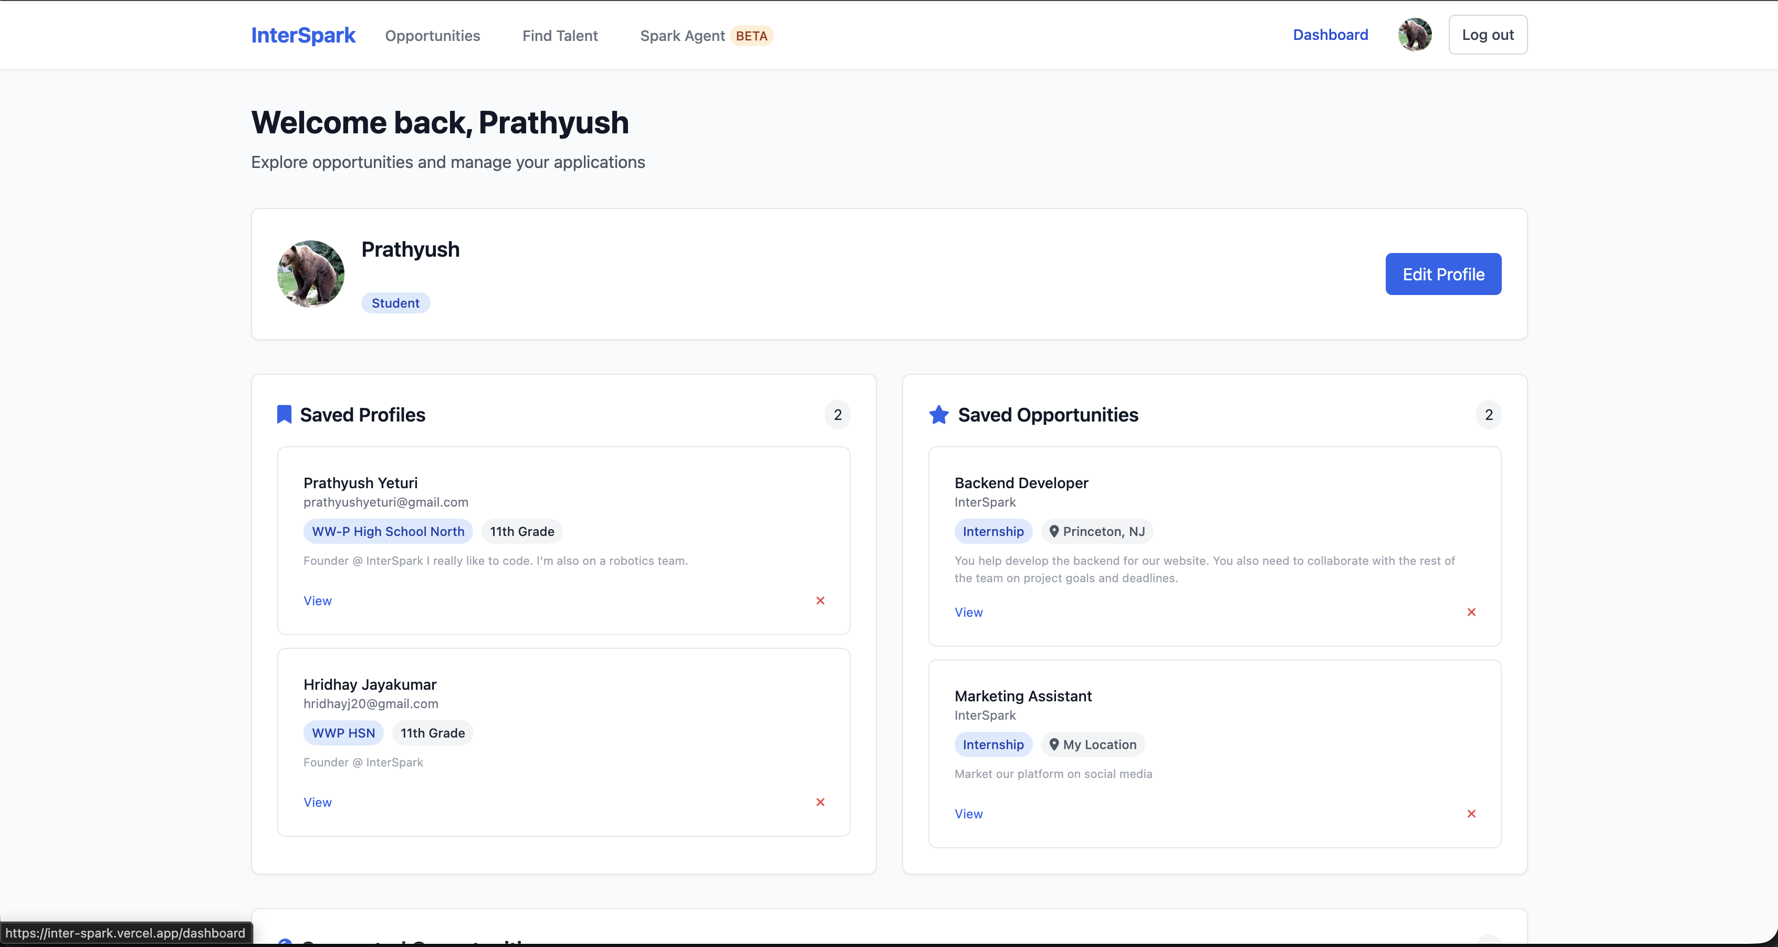Remove Hridhay Jayakumar saved profile via red X
Screen dimensions: 1778x947
pos(820,802)
